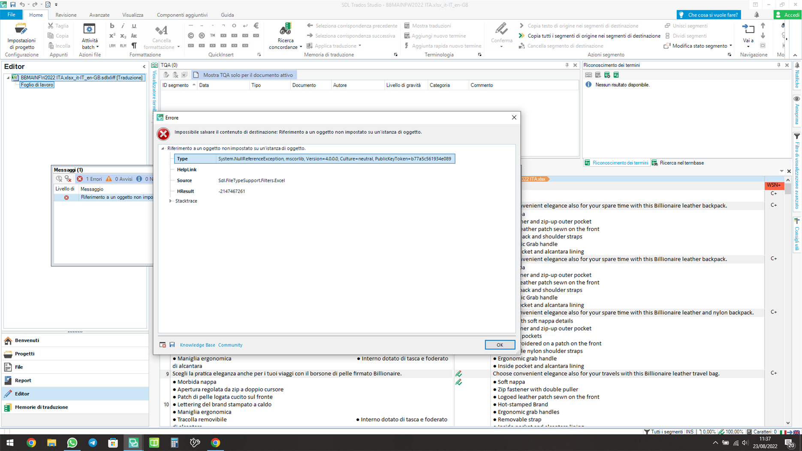Click the Vai a navigation icon
Viewport: 802px width, 451px height.
[748, 29]
